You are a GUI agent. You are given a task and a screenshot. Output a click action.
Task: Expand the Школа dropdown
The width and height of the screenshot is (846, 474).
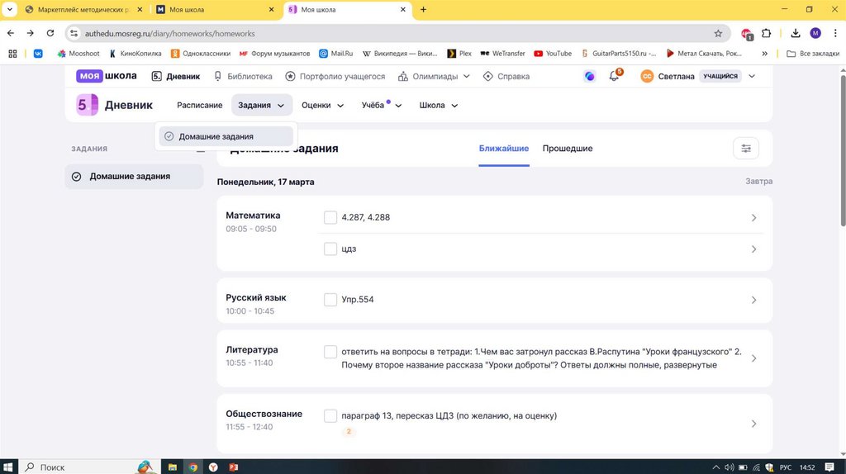point(438,105)
